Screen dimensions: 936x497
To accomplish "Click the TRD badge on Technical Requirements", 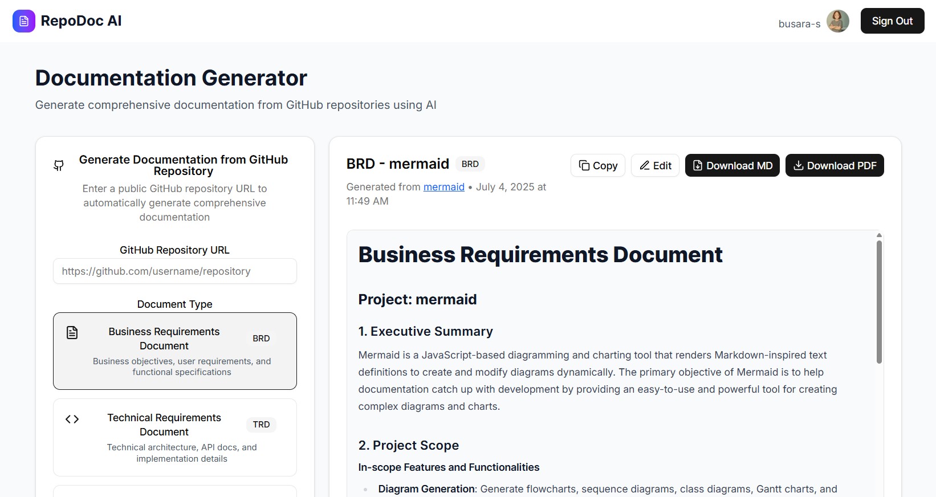I will (261, 425).
